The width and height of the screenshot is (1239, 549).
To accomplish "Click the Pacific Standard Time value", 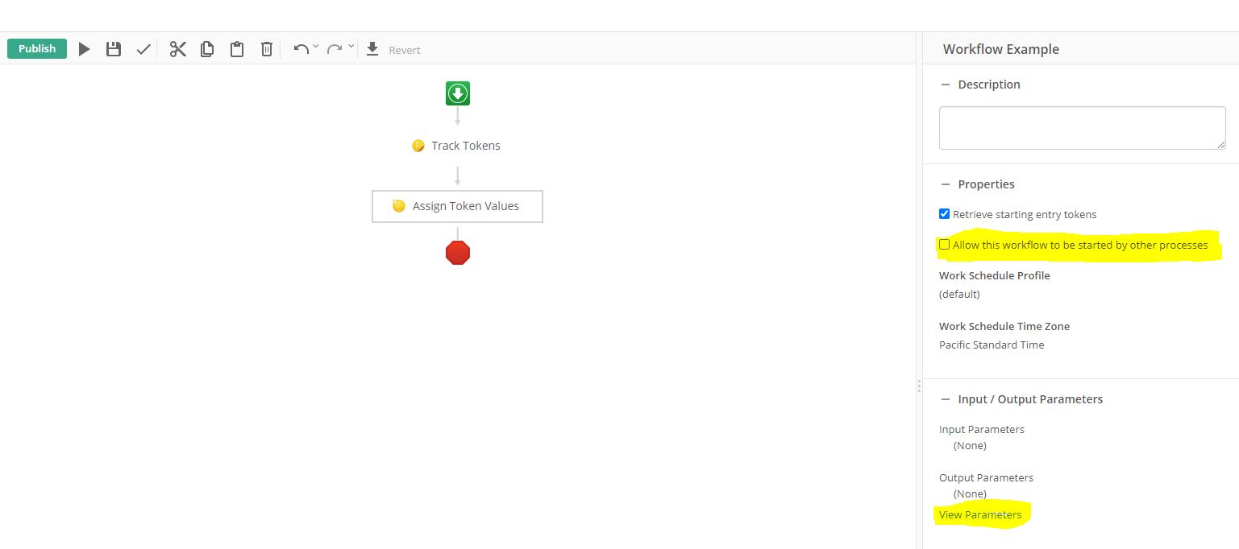I will 992,345.
